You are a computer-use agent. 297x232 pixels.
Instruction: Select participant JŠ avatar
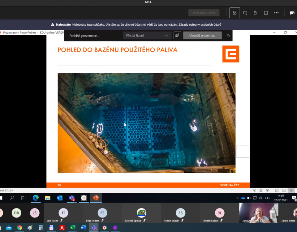coord(35,213)
